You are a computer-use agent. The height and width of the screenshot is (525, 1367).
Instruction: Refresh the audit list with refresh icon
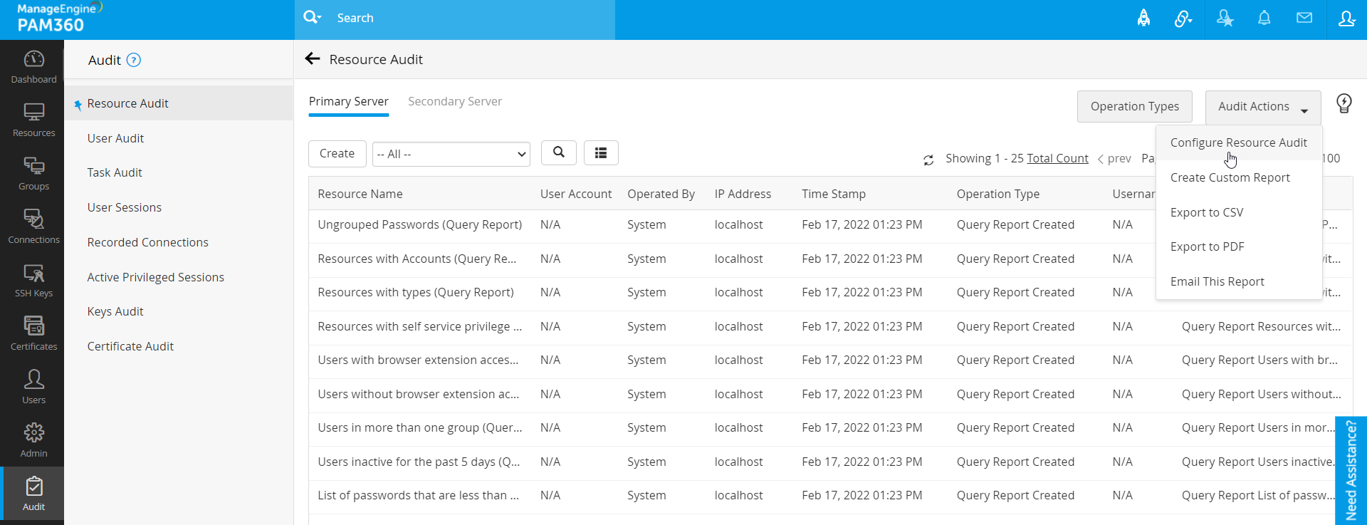(x=928, y=160)
